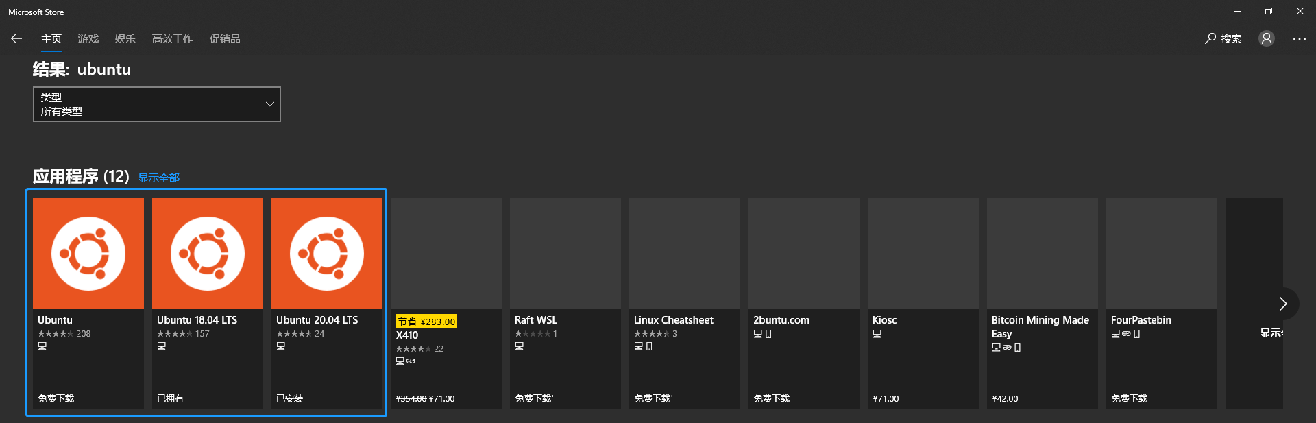Select the Ubuntu 20.04 LTS title
The image size is (1316, 423).
coord(317,320)
